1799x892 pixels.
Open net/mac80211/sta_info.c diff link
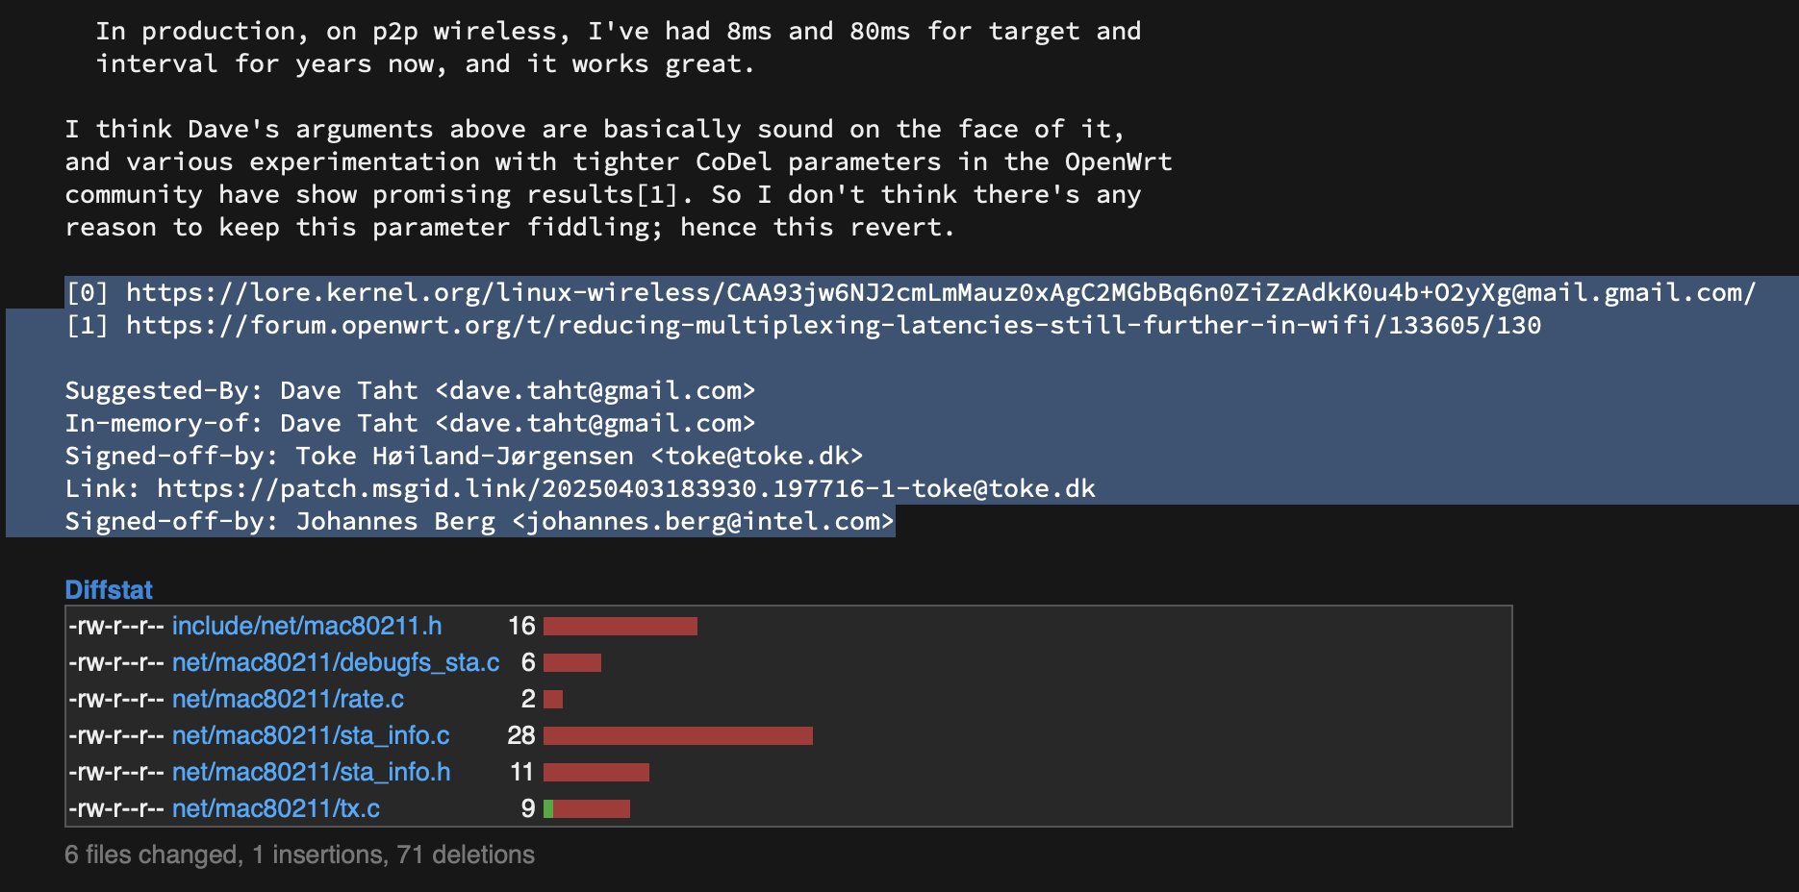(x=311, y=735)
